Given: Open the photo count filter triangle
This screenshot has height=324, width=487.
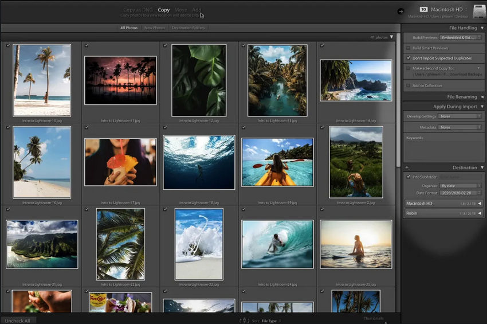Looking at the screenshot, I should point(392,37).
